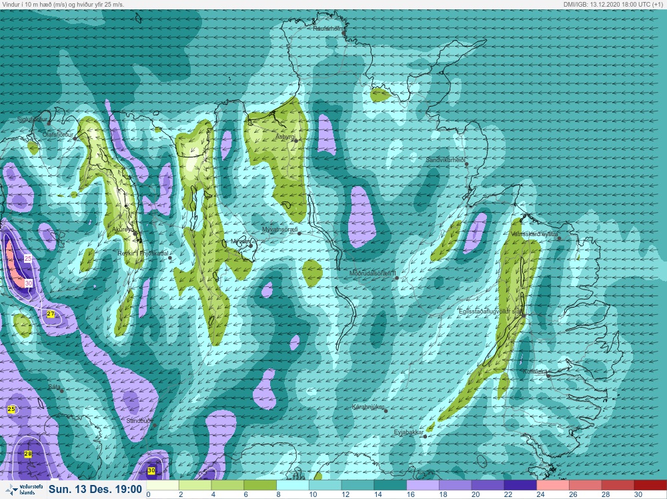Select the Eyjabakkar station label
The height and width of the screenshot is (499, 667).
pos(409,433)
